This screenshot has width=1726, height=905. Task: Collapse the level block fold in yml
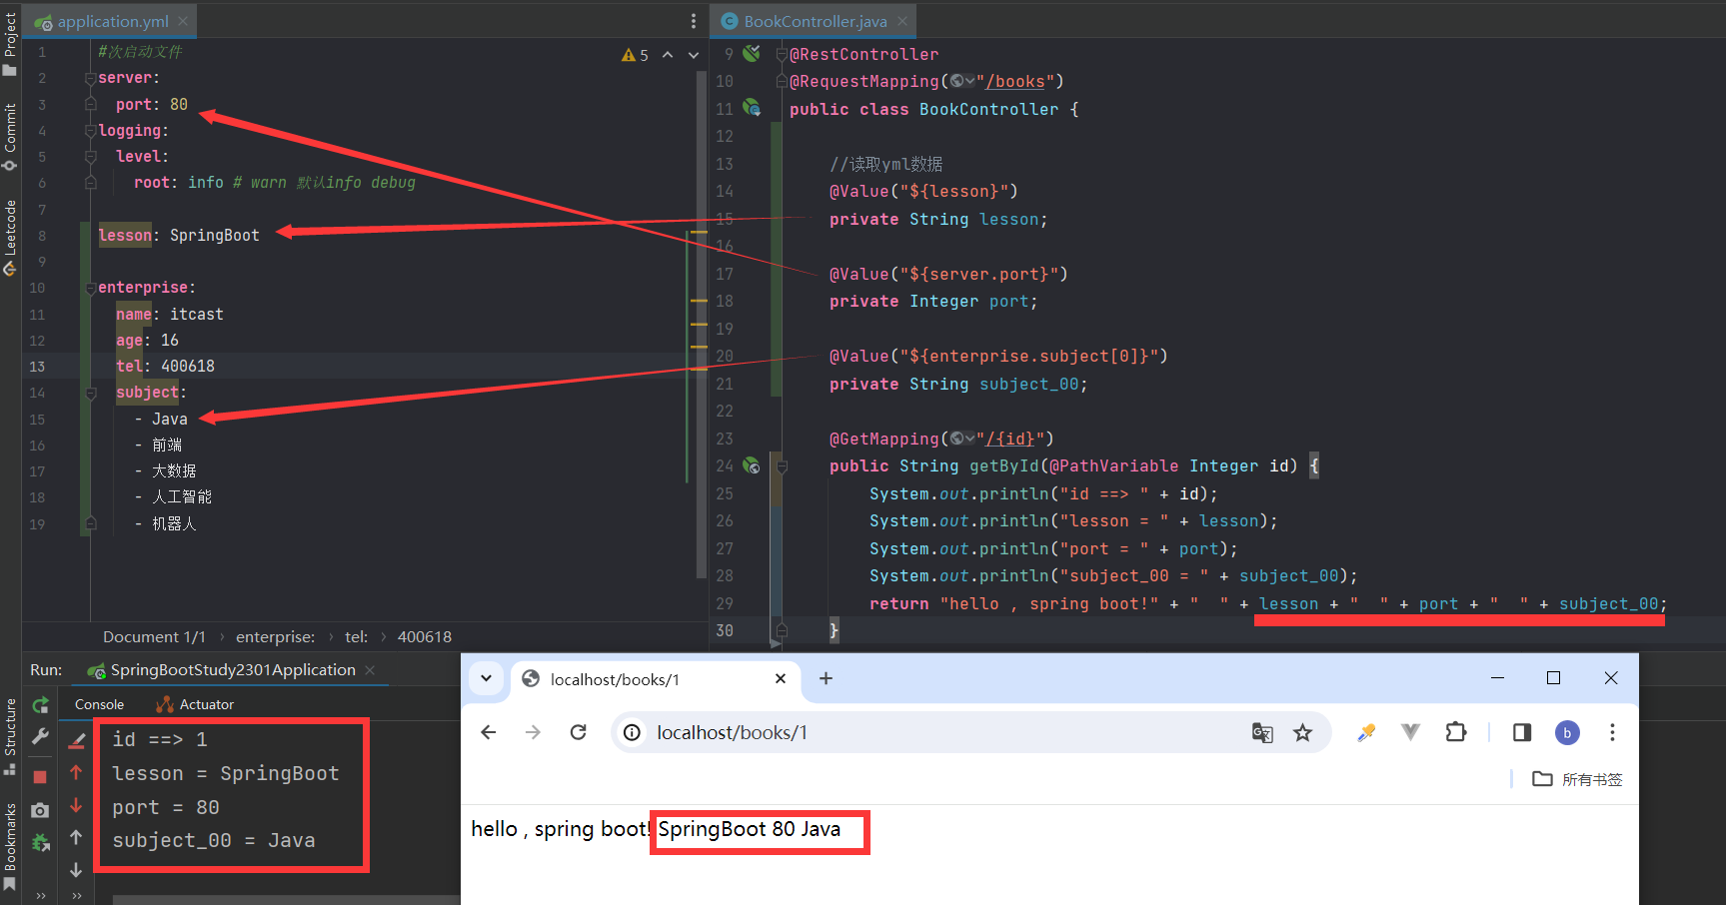[x=90, y=157]
